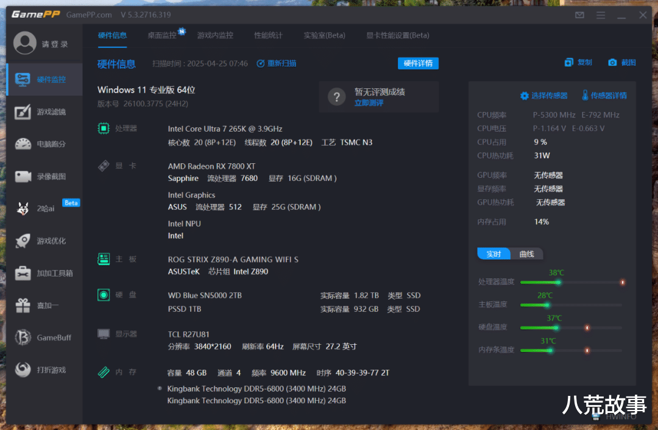Open the hamburger menu icon in title bar
The width and height of the screenshot is (658, 430).
pyautogui.click(x=601, y=15)
